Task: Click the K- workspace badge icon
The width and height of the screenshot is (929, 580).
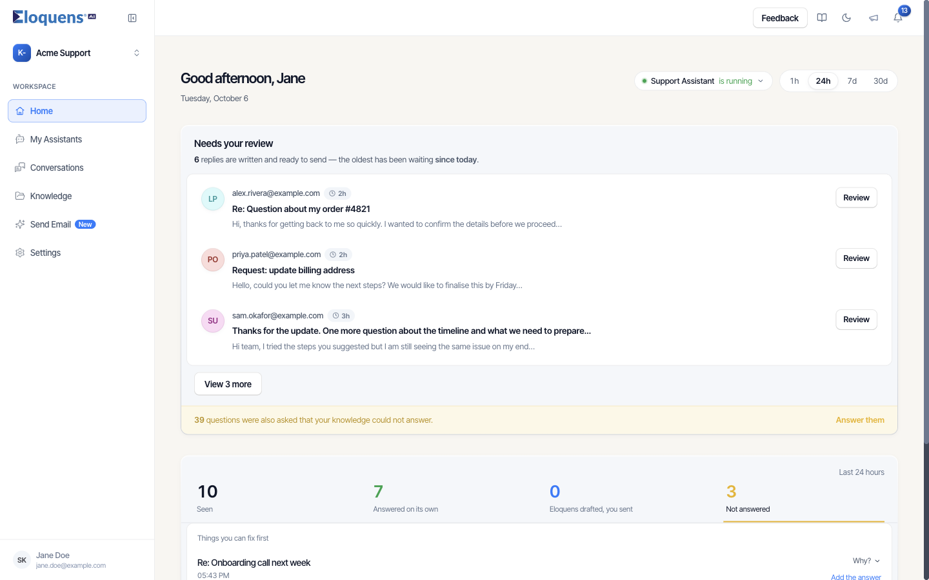Action: click(22, 53)
